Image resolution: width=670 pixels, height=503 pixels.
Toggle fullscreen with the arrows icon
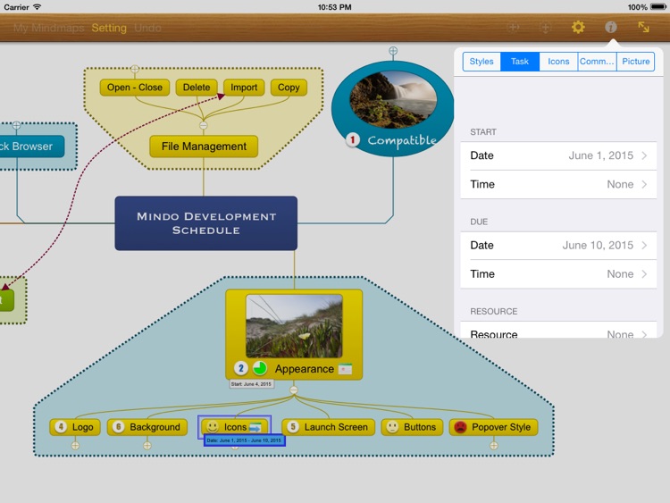point(643,28)
